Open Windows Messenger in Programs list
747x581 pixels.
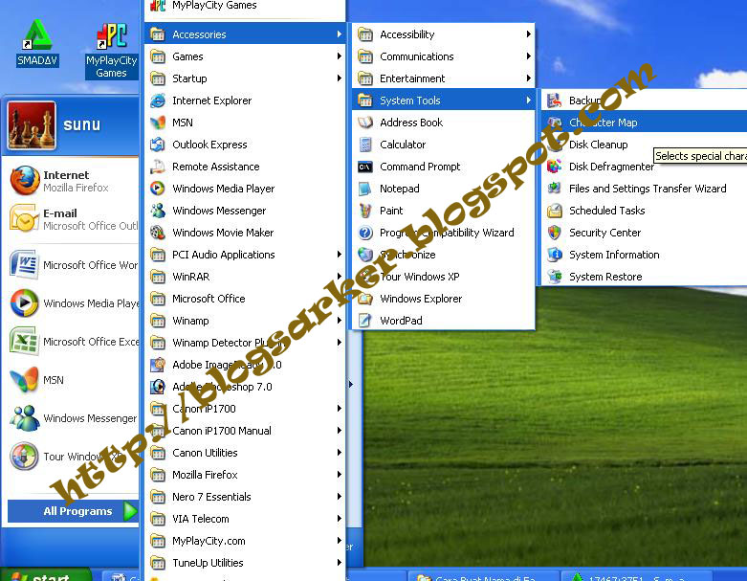pyautogui.click(x=245, y=211)
